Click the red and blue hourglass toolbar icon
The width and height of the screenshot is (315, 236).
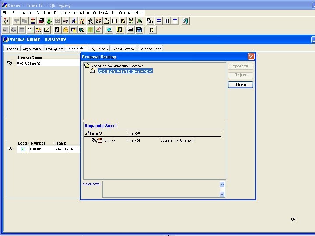33,21
